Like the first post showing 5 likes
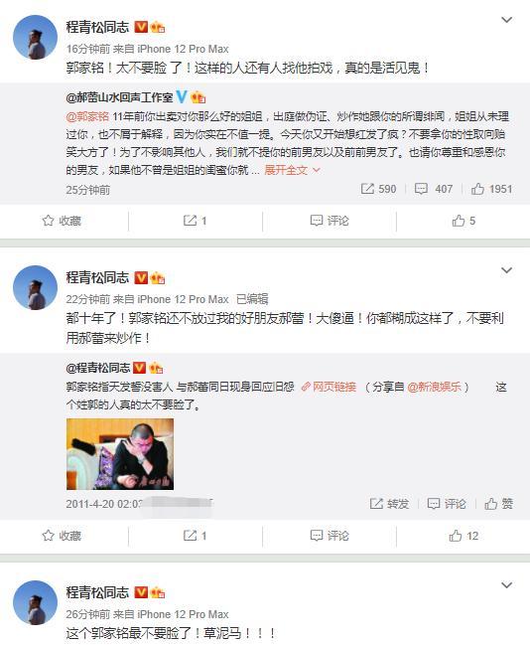Viewport: 530px width, 645px height. 464,221
